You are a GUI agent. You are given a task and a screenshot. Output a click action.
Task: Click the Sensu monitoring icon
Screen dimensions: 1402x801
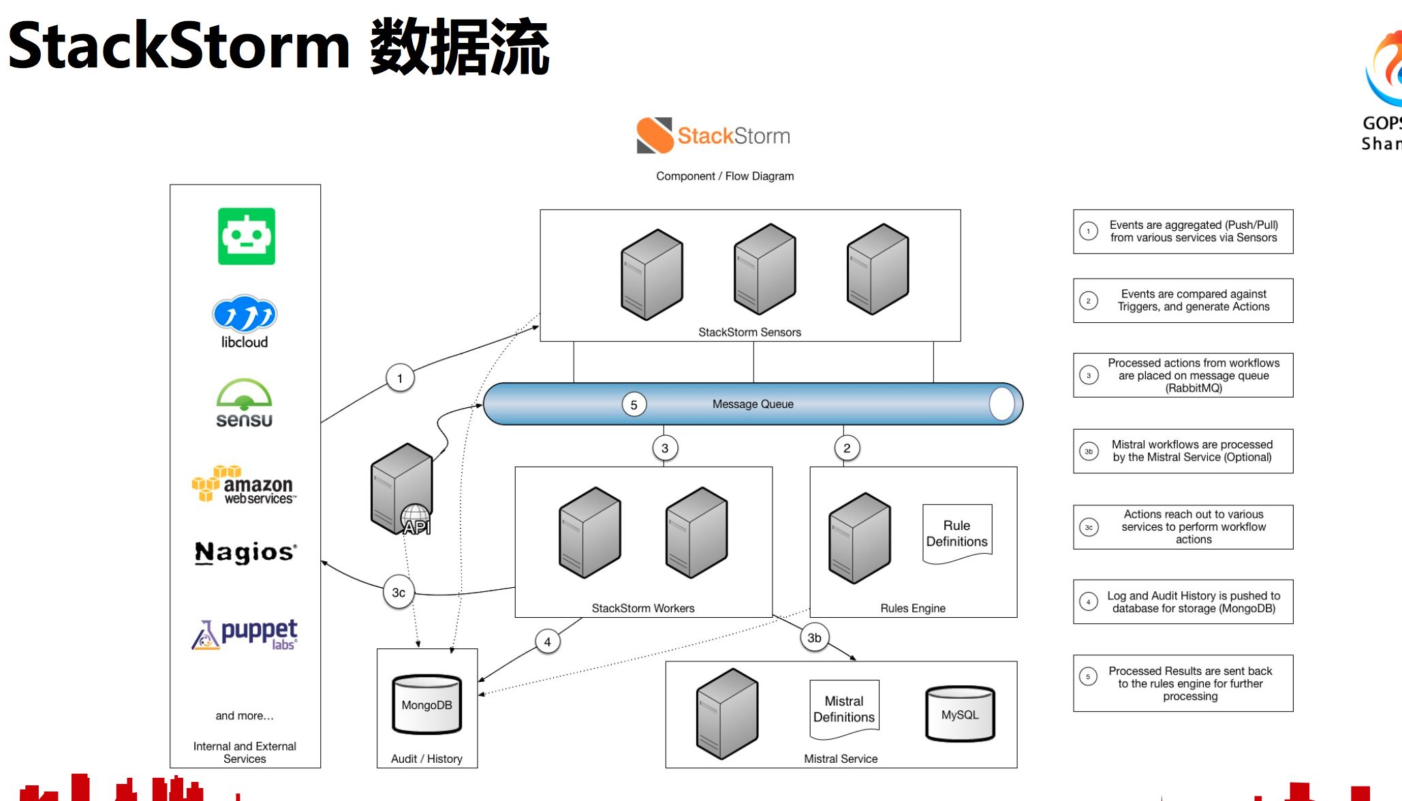pyautogui.click(x=244, y=401)
